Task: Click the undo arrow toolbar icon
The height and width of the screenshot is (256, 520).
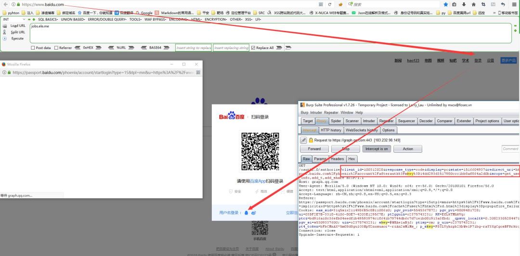Action: click(503, 5)
